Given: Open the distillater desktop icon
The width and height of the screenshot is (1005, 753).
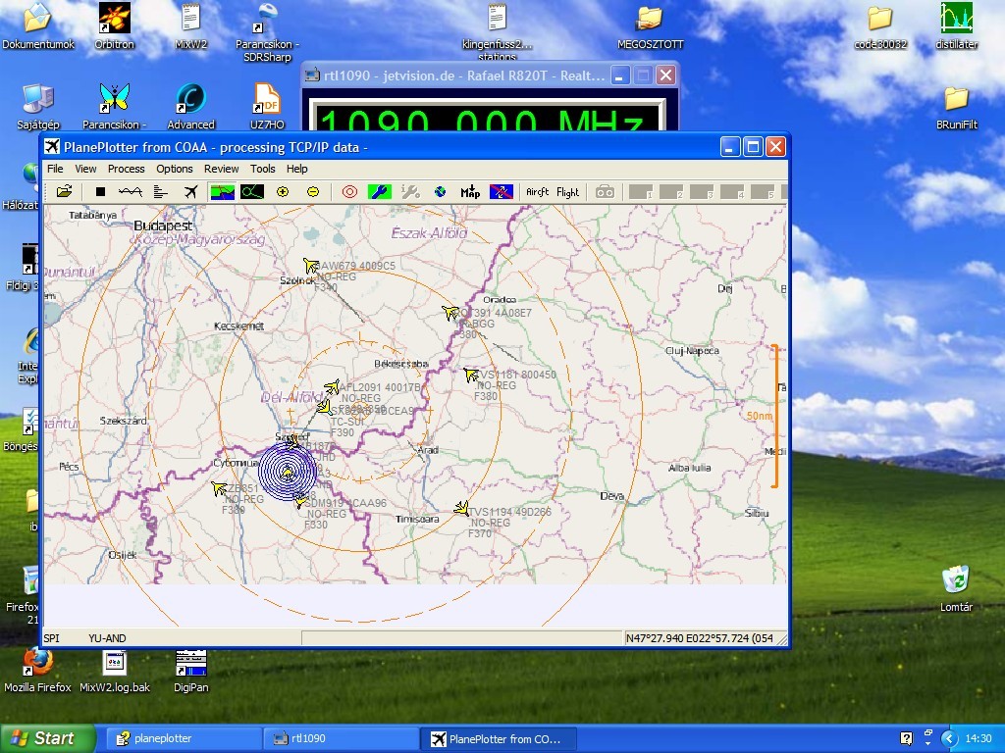Looking at the screenshot, I should coord(956,26).
